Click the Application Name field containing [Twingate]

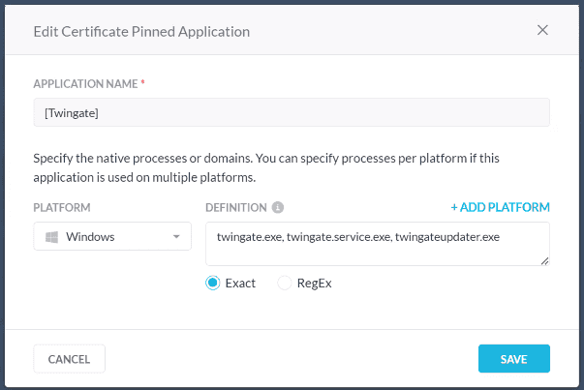[292, 112]
